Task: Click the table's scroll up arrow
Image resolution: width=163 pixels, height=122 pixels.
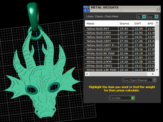Action: click(x=157, y=23)
